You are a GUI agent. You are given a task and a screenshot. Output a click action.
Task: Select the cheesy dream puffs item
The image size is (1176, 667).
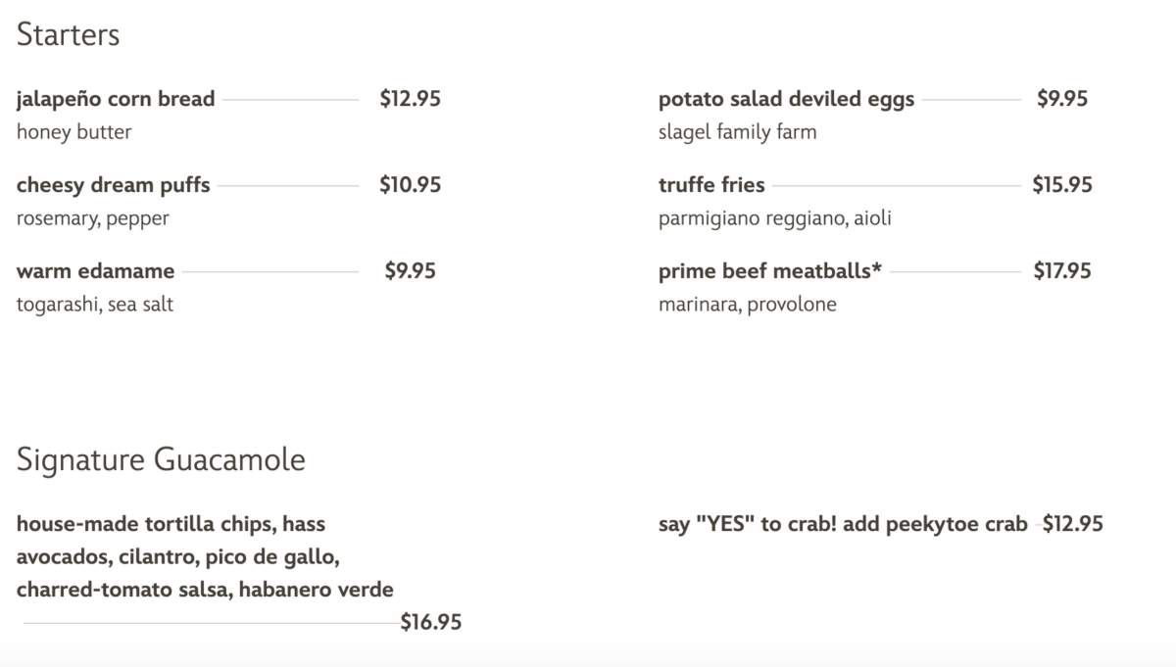113,185
